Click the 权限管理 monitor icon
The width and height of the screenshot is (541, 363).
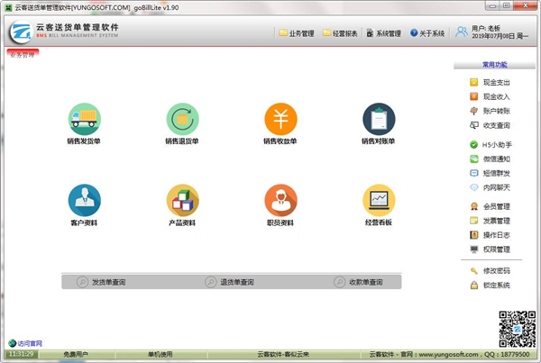474,250
